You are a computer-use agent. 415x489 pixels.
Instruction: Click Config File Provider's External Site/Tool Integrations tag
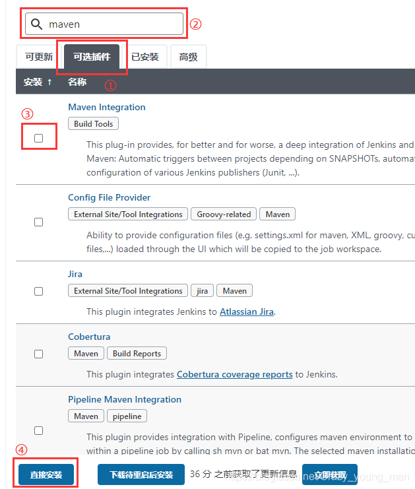[128, 214]
